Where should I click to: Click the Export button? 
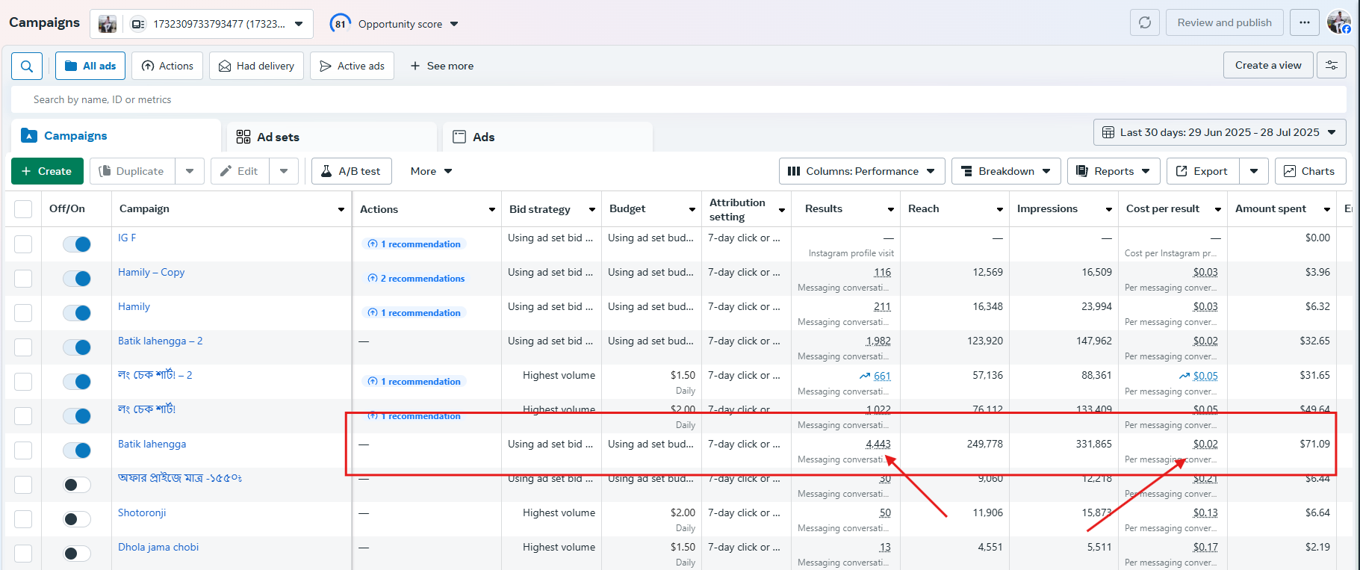(1202, 171)
